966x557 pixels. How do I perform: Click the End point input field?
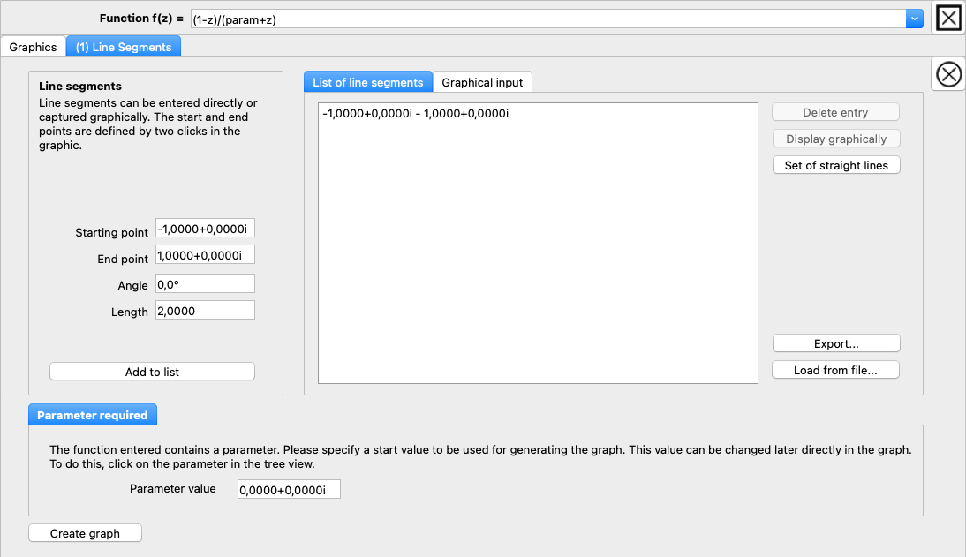(205, 255)
